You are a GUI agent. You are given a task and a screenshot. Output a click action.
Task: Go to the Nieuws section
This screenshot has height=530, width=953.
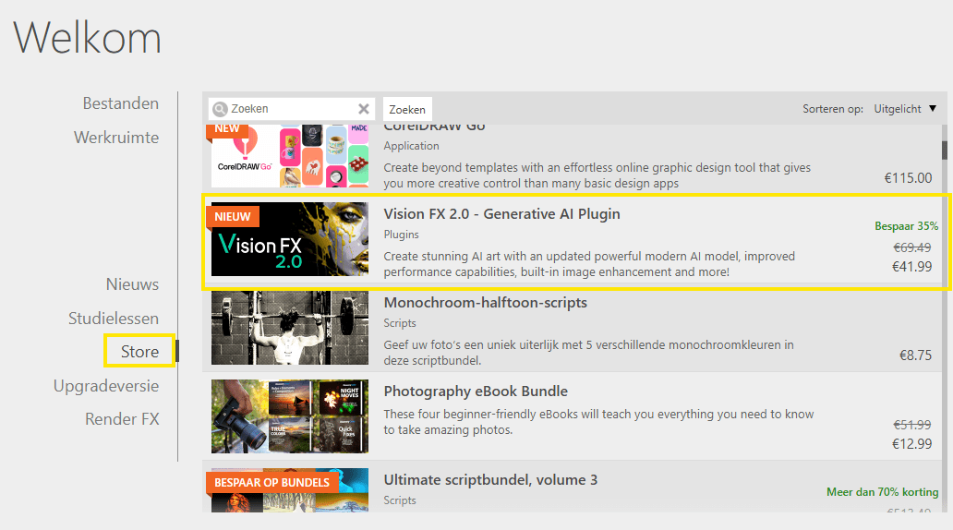[x=132, y=284]
